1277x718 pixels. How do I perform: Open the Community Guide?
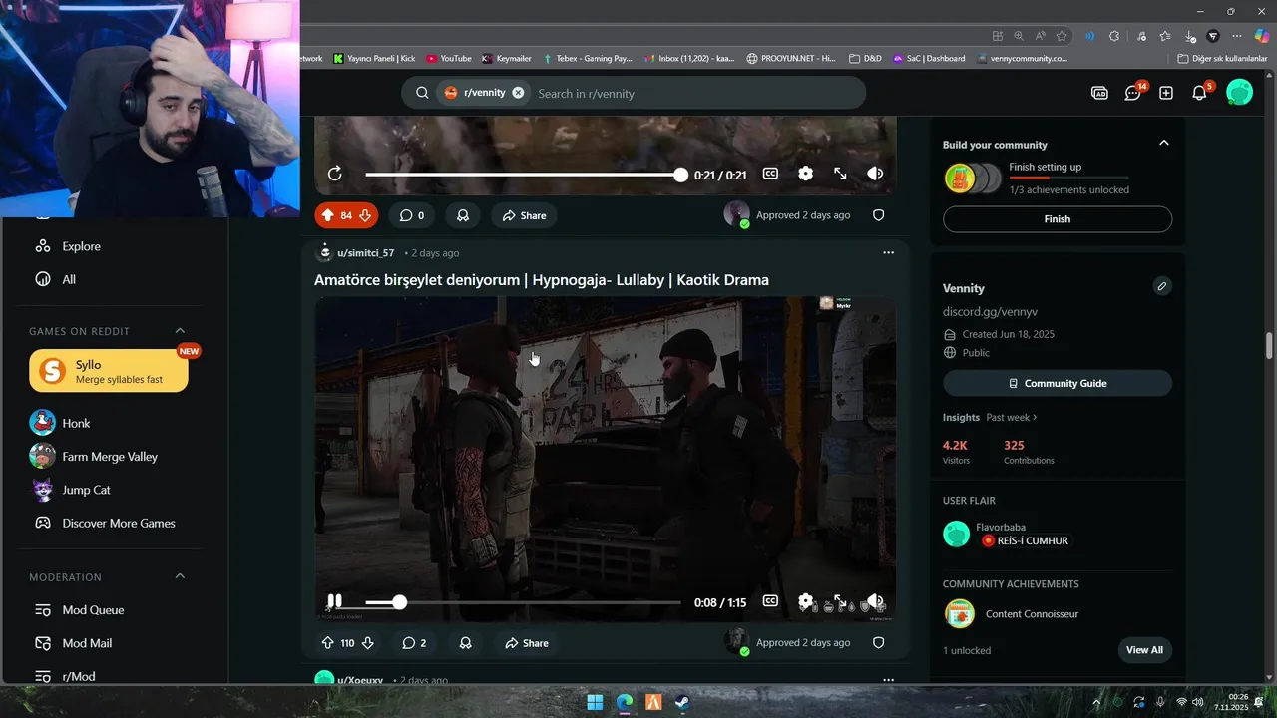pos(1058,383)
